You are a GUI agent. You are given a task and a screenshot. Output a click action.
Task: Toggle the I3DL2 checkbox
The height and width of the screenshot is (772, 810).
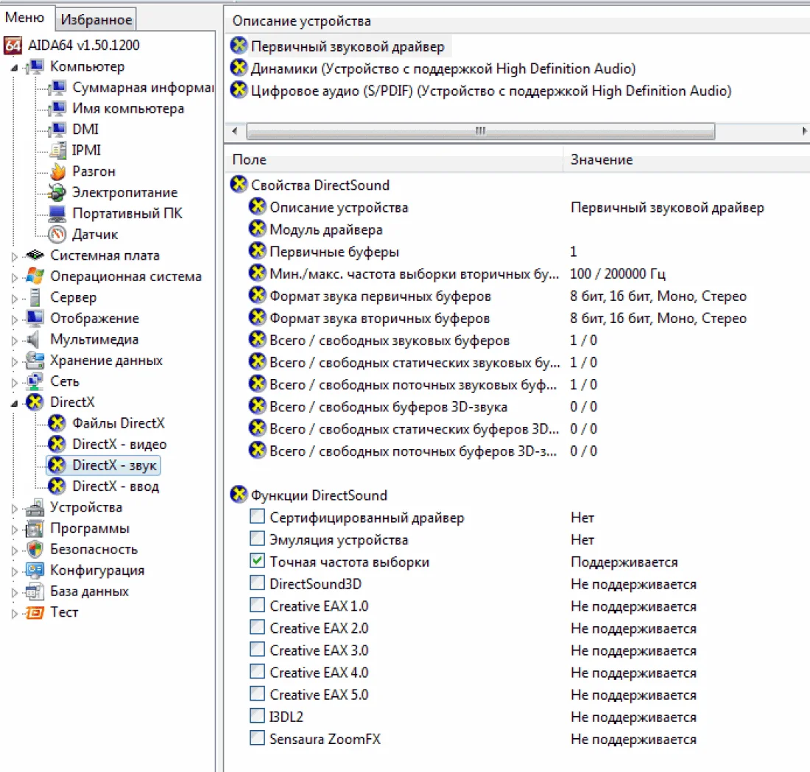257,716
